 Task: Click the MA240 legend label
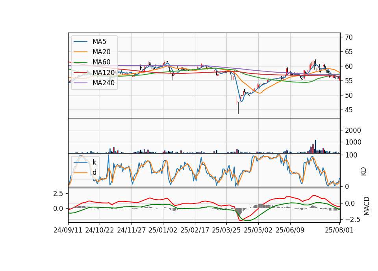[x=104, y=83]
